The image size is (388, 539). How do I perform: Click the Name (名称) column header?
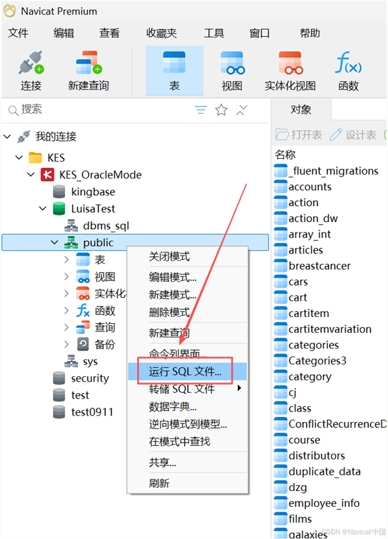point(285,155)
